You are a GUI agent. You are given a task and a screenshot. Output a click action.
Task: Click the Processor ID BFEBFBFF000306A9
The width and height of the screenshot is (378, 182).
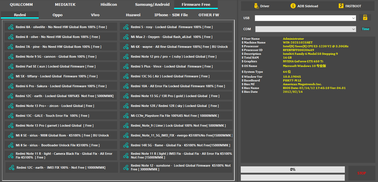pos(298,50)
